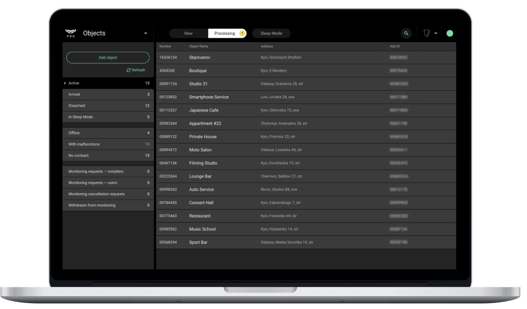This screenshot has width=527, height=309.
Task: Open dropdown arrow next to shield icon
Action: (x=436, y=33)
